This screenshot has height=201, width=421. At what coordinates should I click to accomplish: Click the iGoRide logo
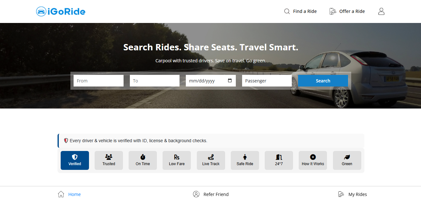61,12
